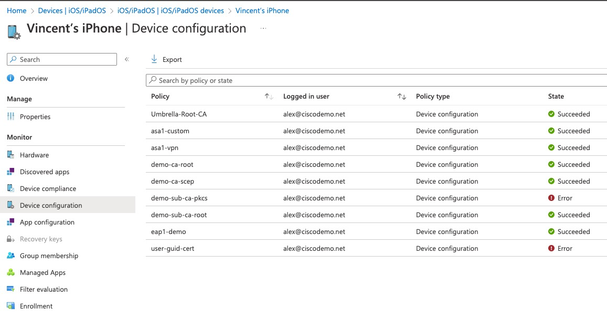
Task: Open Filter evaluation monitoring
Action: 45,289
